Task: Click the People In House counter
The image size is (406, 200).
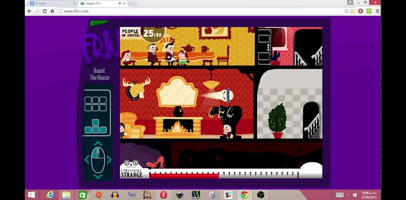Action: pos(142,34)
